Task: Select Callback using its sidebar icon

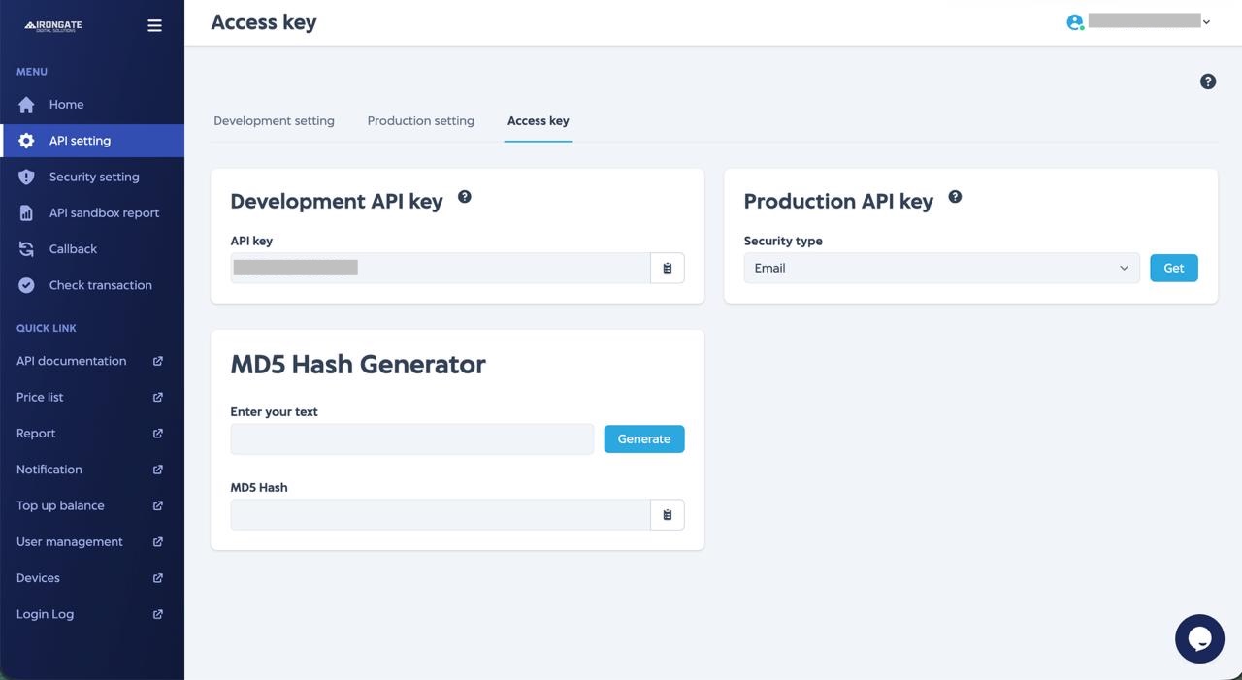Action: click(26, 248)
